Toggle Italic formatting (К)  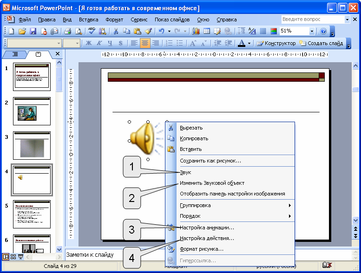(x=99, y=43)
